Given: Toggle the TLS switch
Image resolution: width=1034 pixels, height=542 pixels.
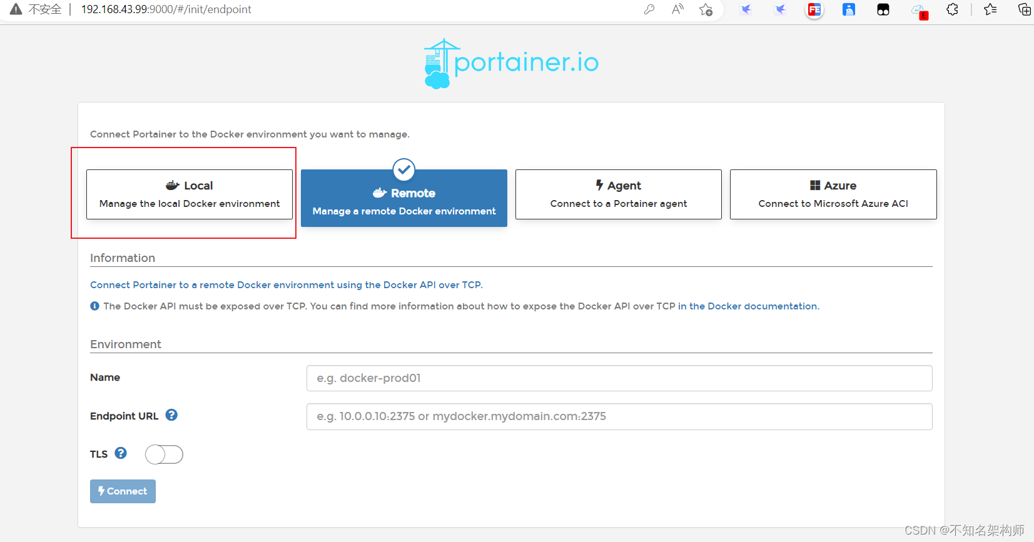Looking at the screenshot, I should [x=164, y=454].
